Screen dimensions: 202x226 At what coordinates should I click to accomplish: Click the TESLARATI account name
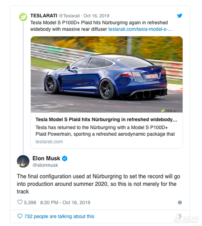coord(44,16)
